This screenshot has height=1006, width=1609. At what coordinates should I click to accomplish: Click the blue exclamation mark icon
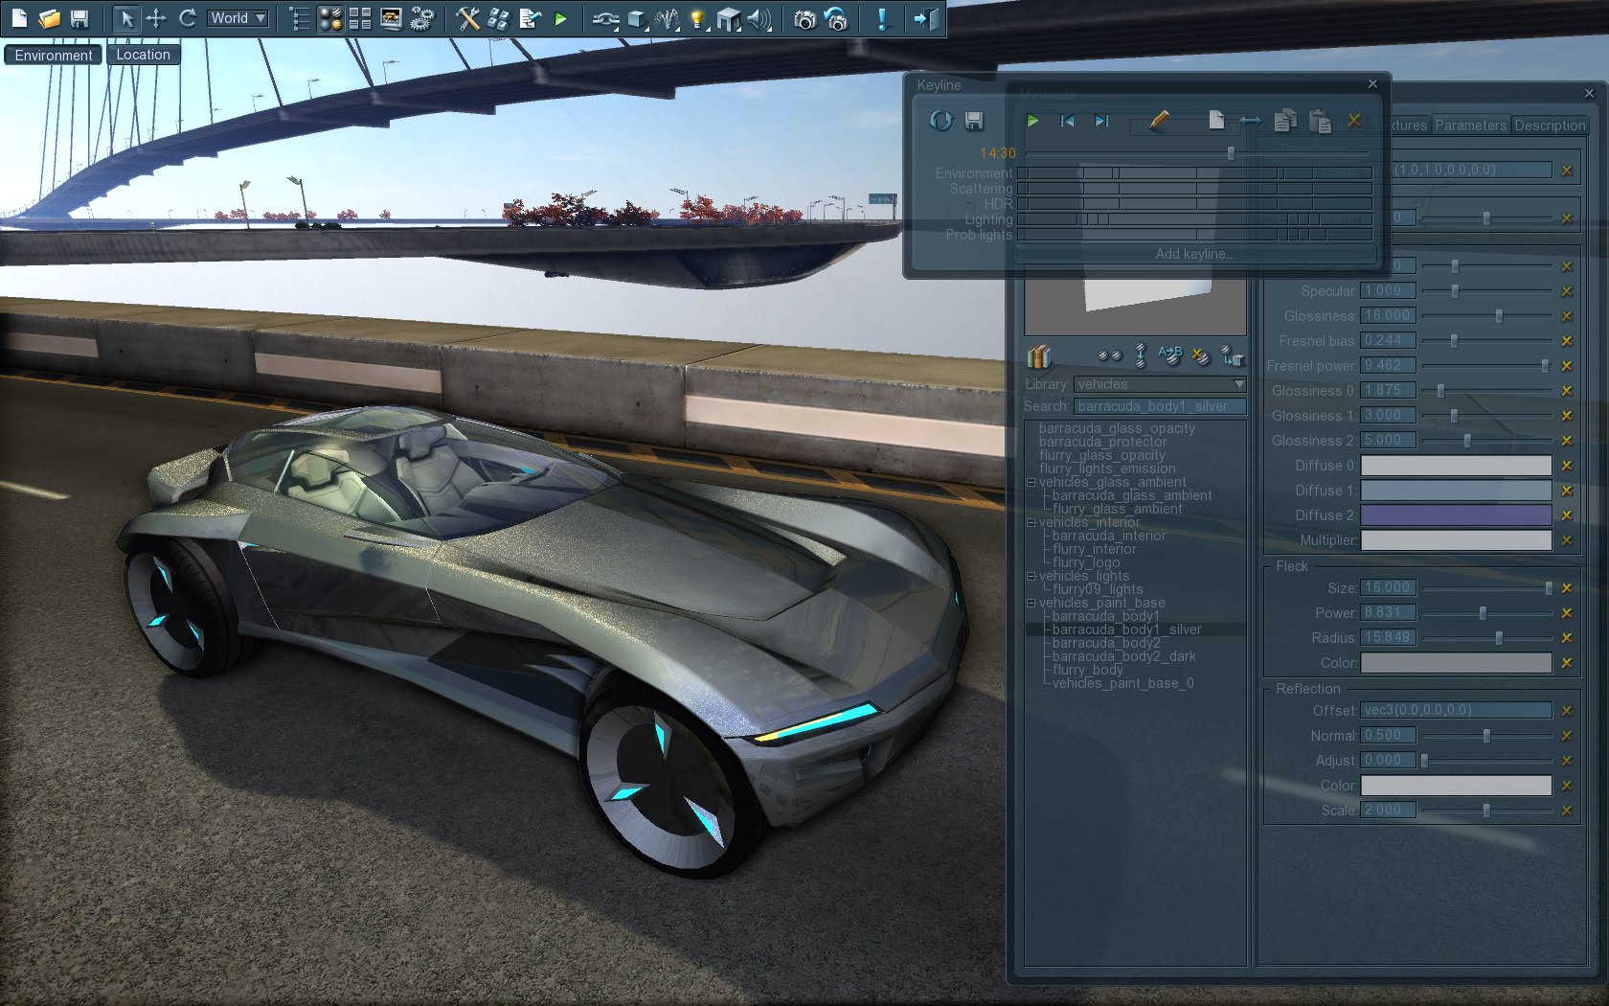tap(882, 18)
